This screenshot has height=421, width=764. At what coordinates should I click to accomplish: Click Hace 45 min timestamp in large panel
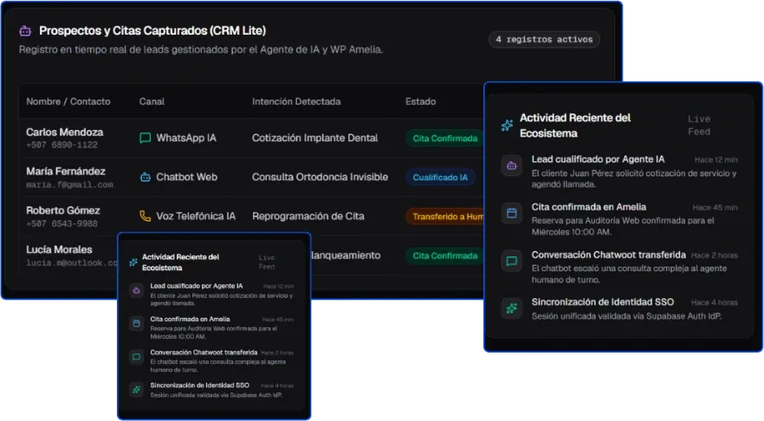pos(715,208)
